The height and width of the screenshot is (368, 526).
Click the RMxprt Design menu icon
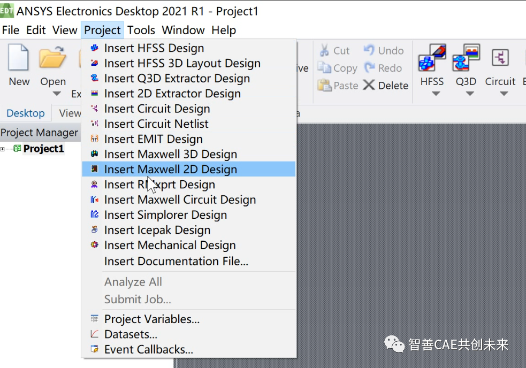95,184
